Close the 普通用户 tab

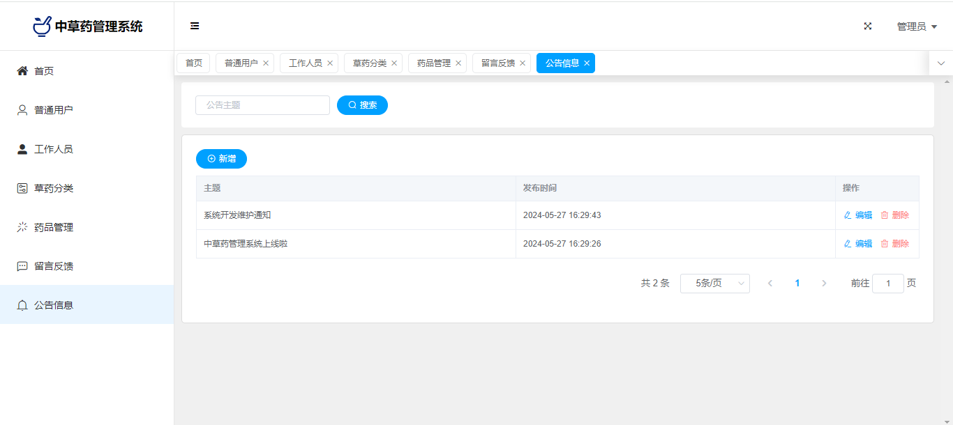(266, 63)
